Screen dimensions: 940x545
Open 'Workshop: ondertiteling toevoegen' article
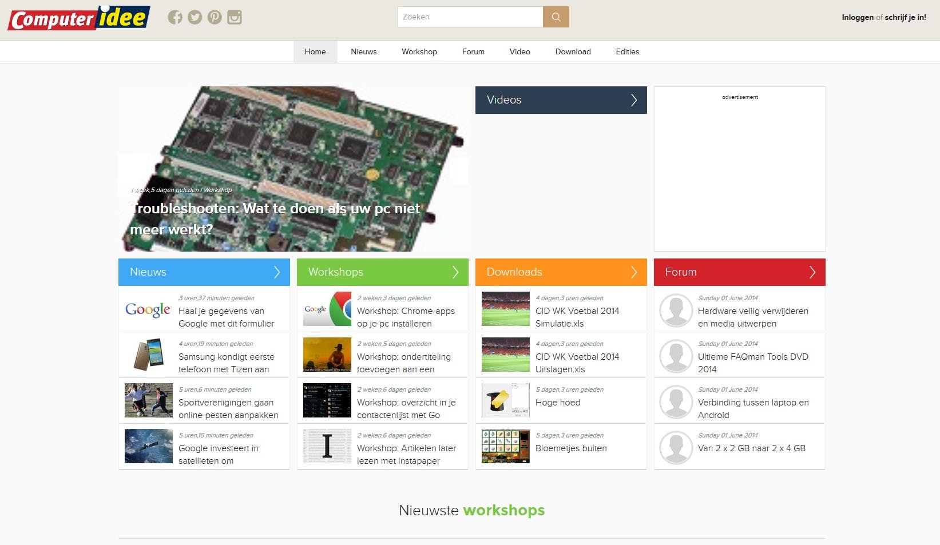pyautogui.click(x=404, y=363)
